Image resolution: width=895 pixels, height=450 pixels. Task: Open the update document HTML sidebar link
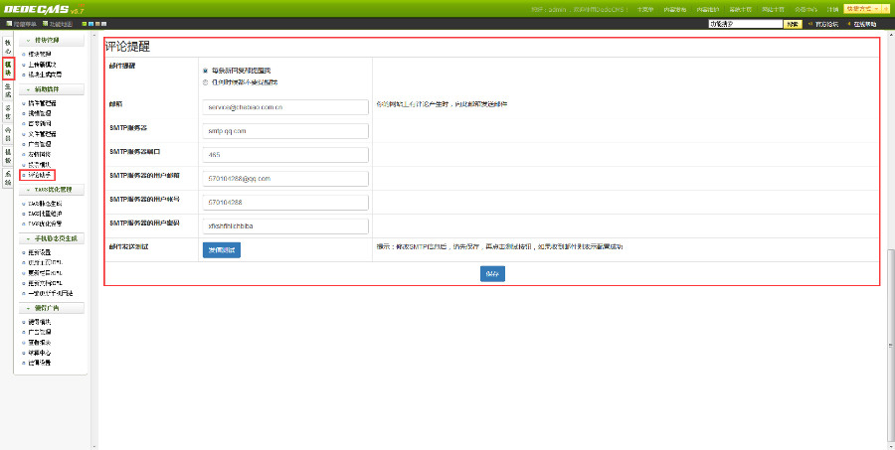[45, 283]
